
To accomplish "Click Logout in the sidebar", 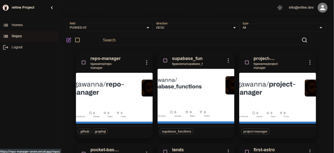I will coord(29,47).
